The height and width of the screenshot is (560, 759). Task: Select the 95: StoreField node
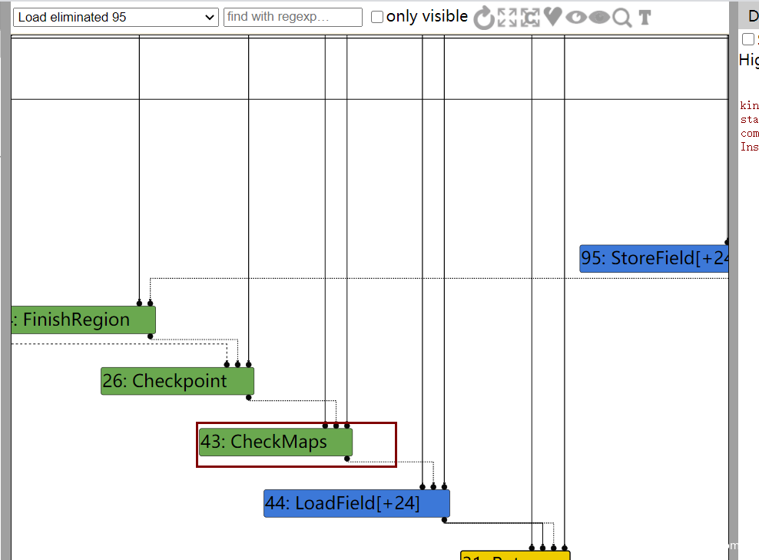(x=654, y=258)
